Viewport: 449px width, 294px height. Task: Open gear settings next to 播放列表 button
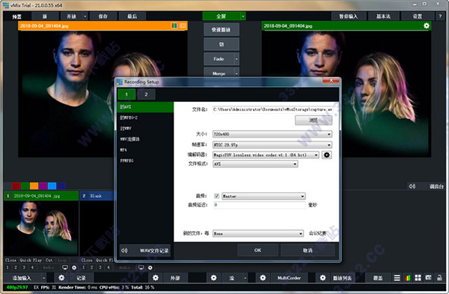pyautogui.click(x=323, y=278)
